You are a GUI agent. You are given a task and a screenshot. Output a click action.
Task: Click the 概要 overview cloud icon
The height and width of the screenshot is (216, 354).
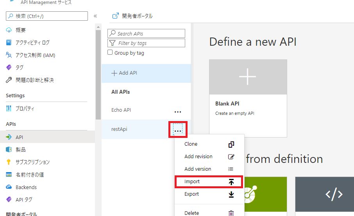[x=9, y=30]
